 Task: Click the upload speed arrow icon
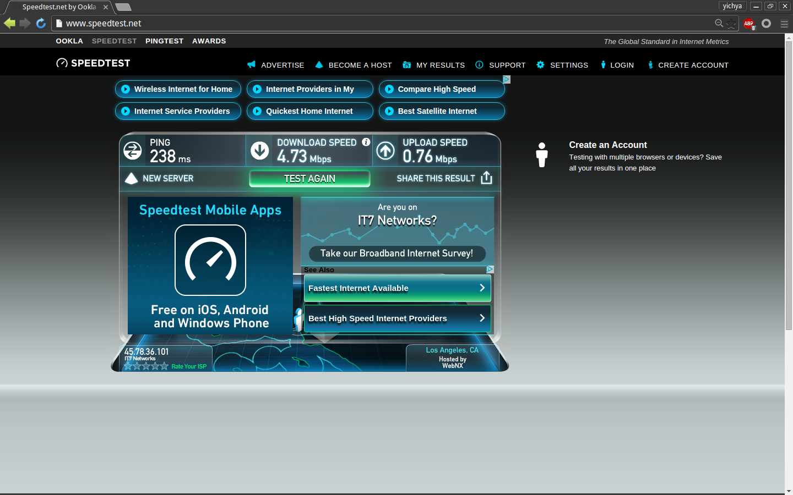385,150
